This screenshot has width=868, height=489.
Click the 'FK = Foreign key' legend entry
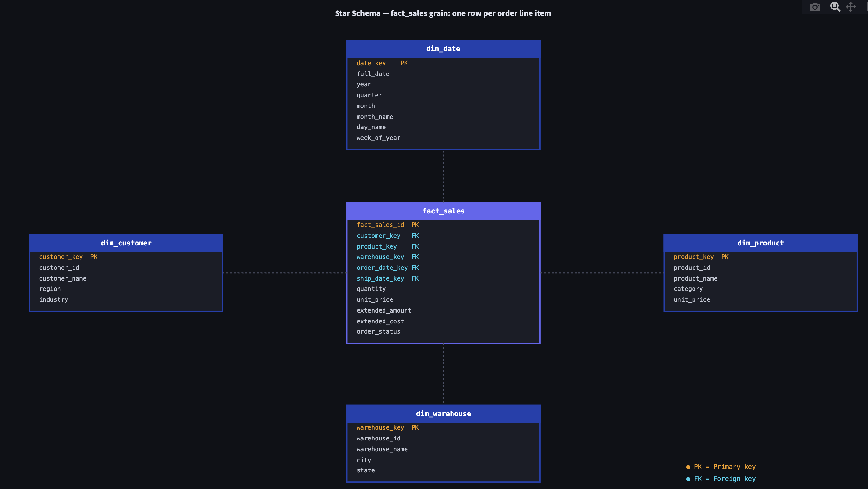point(721,479)
